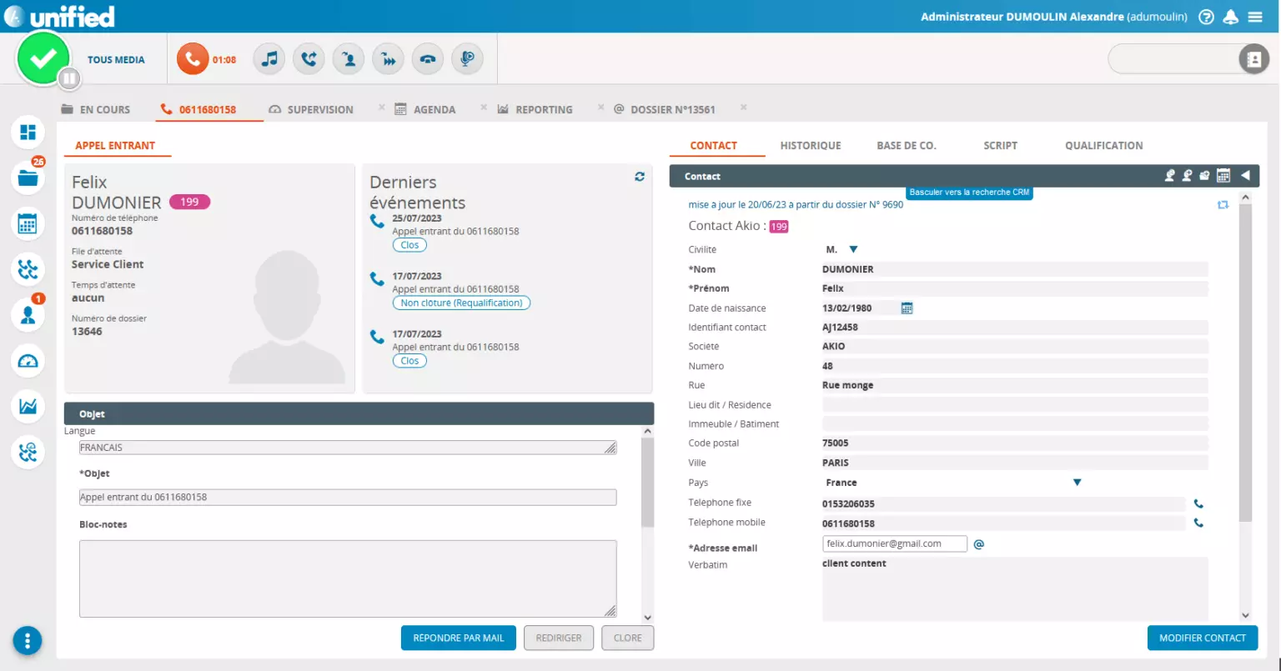
Task: Open the dashboard grid sidebar icon
Action: coord(28,133)
